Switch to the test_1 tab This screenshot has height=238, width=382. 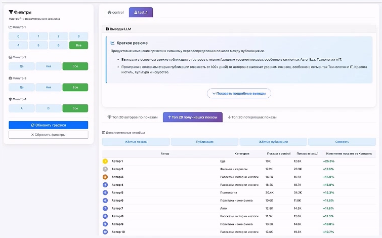tap(141, 12)
